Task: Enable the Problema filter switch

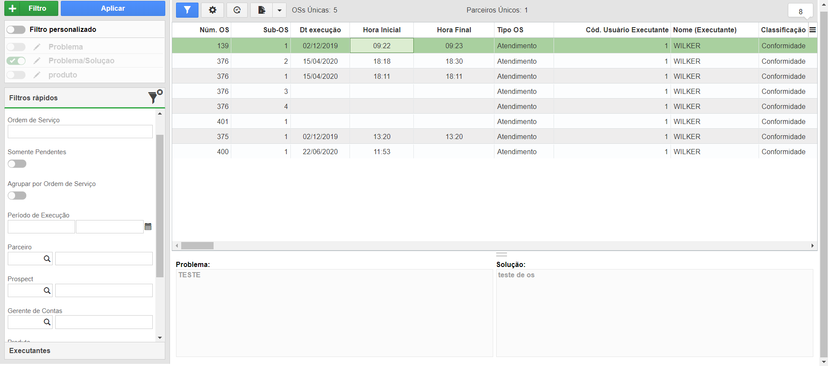Action: [x=16, y=47]
